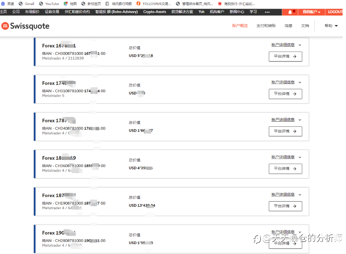Click IBAN CH3608781000 text
Viewport: 346px width, 254px height.
tap(74, 166)
